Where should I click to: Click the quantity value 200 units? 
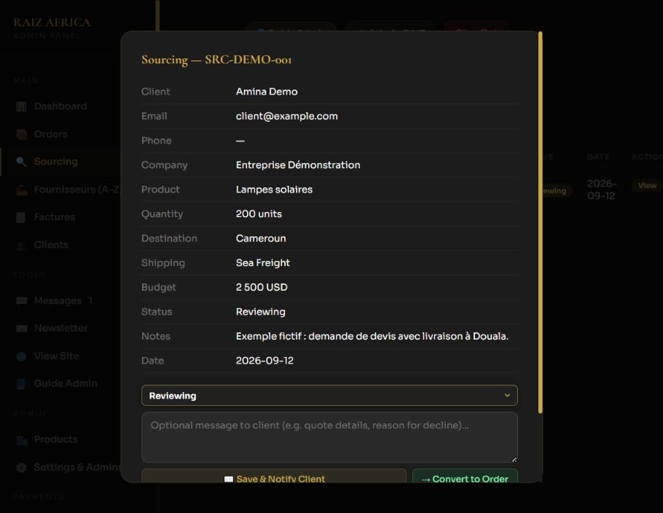click(259, 214)
